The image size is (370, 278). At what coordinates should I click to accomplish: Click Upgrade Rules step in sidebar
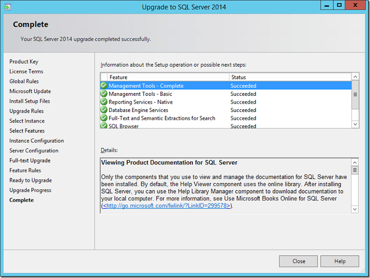(x=26, y=111)
